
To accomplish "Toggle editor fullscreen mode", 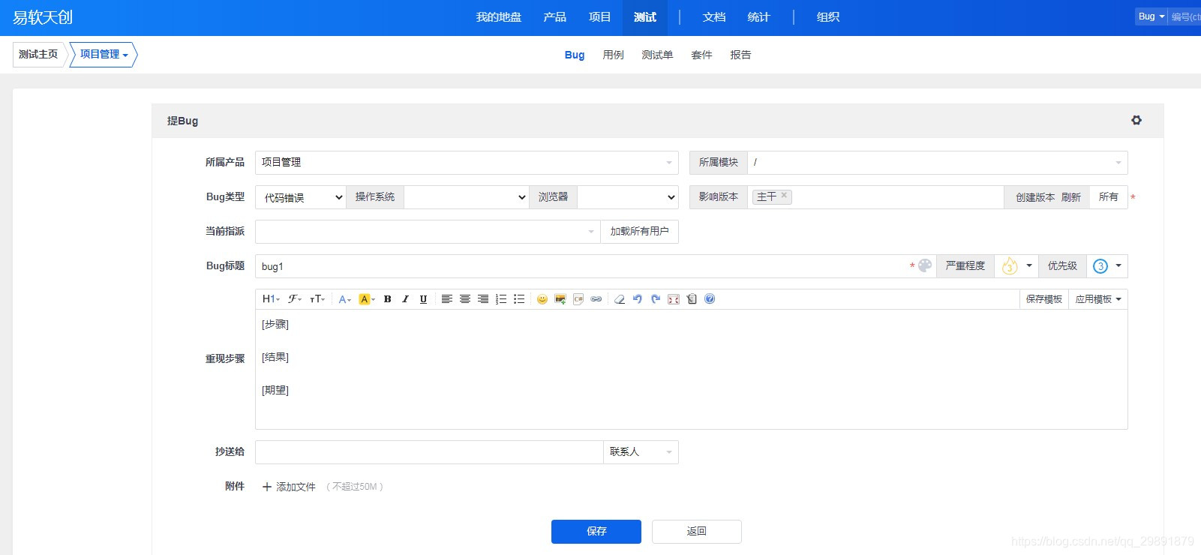I will coord(673,299).
